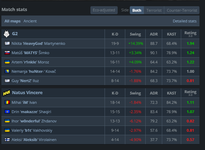Click the Natus Vincere team logo
205x150 pixels.
pyautogui.click(x=7, y=93)
